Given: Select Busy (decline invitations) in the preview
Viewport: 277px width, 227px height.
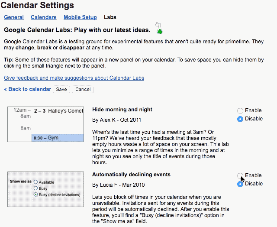Looking at the screenshot, I should click(35, 195).
